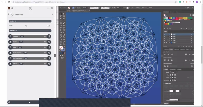The width and height of the screenshot is (203, 107).
Task: Expand Layer 3 disclosure arrow
Action: tap(169, 36)
